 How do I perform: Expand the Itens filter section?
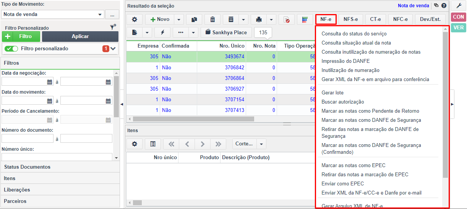coord(60,178)
